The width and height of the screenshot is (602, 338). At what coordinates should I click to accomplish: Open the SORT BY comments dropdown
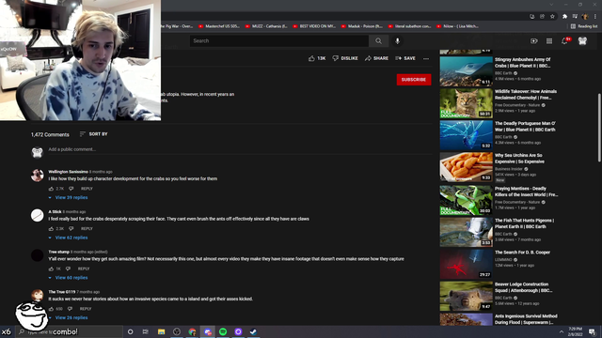pyautogui.click(x=93, y=134)
